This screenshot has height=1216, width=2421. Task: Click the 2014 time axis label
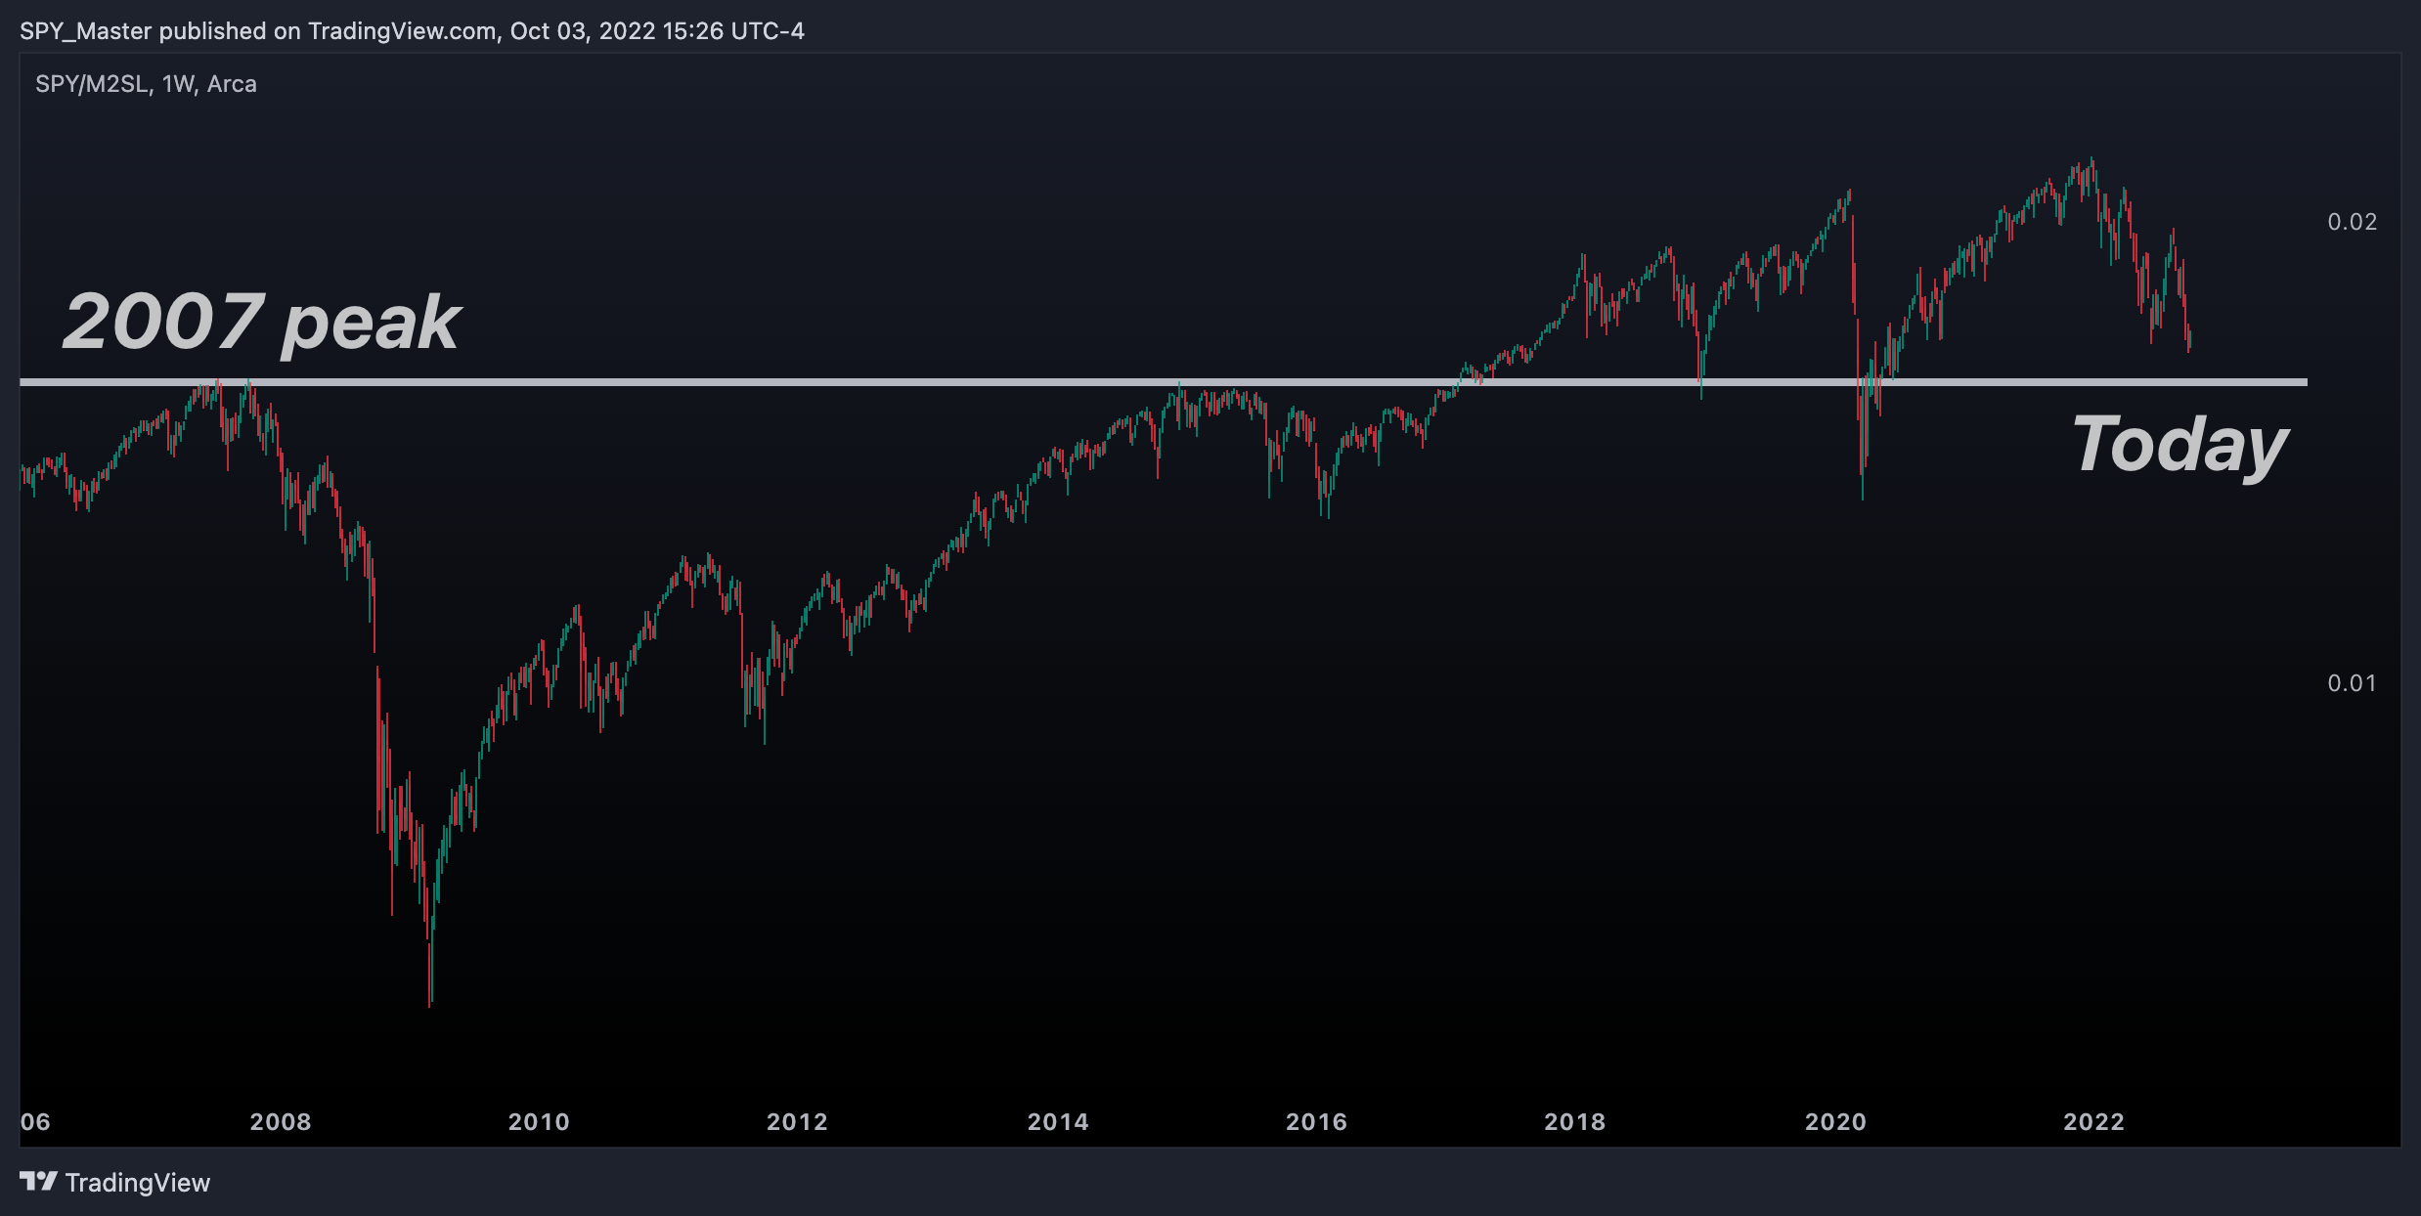1058,1122
